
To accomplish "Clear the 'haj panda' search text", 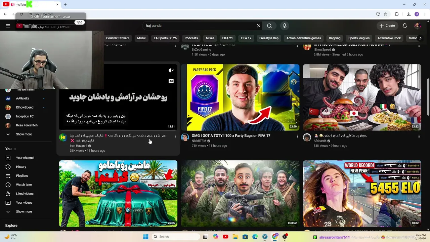I will (259, 26).
